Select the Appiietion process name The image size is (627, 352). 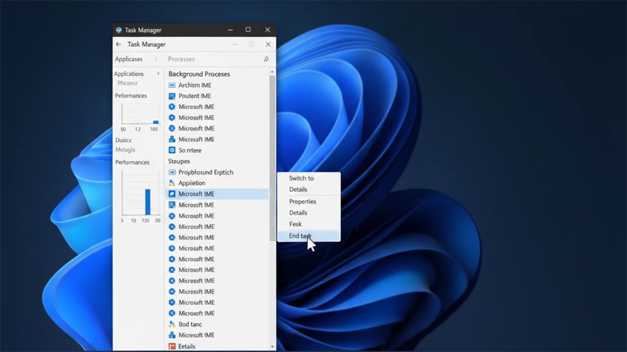tap(192, 183)
